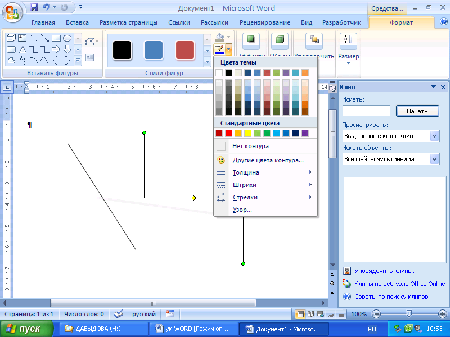Select Нет контура in the outline menu
The width and height of the screenshot is (450, 337).
click(265, 146)
